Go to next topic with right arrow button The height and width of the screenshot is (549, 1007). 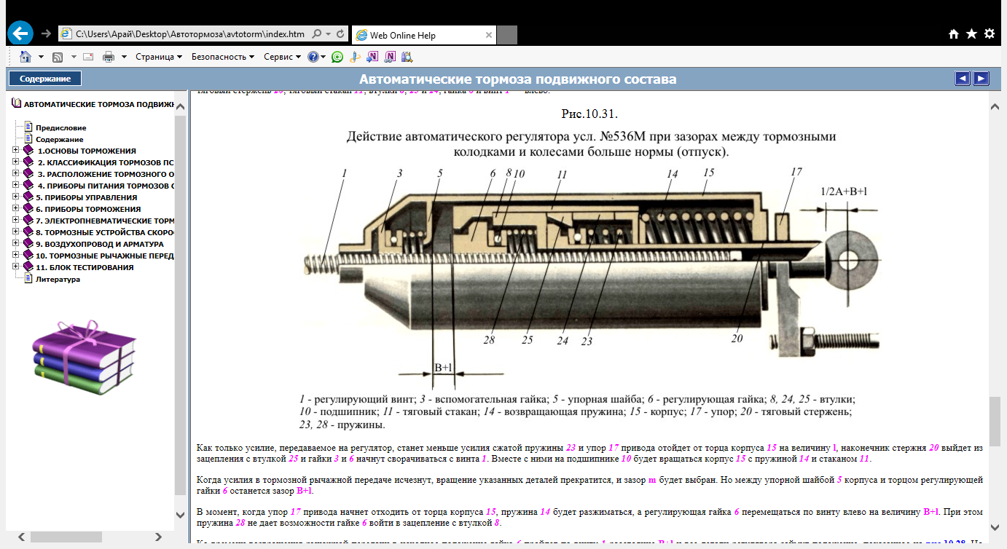981,79
